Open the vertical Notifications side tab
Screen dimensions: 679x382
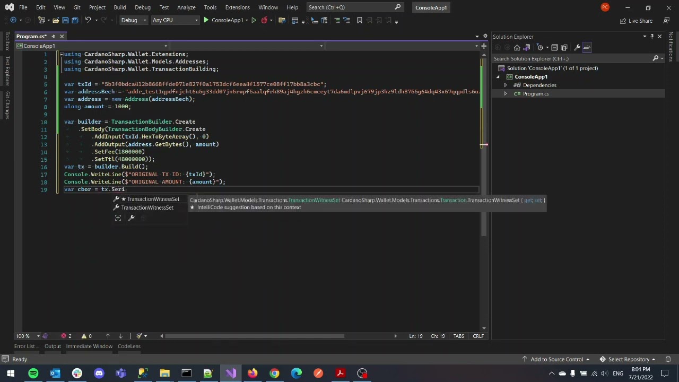point(671,47)
